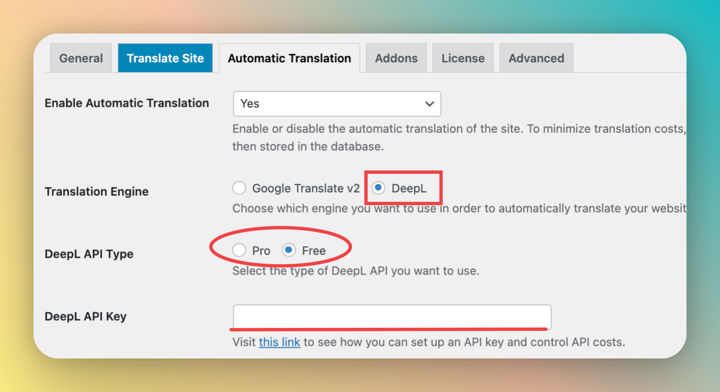Switch to the Advanced tab
The width and height of the screenshot is (720, 392).
point(536,58)
